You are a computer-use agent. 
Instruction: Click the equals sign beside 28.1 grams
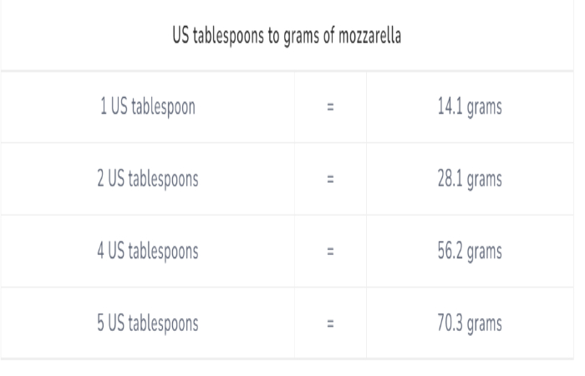click(x=330, y=180)
